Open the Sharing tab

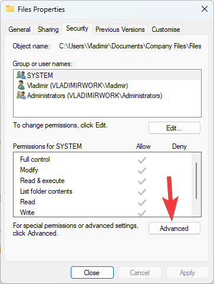coord(48,30)
